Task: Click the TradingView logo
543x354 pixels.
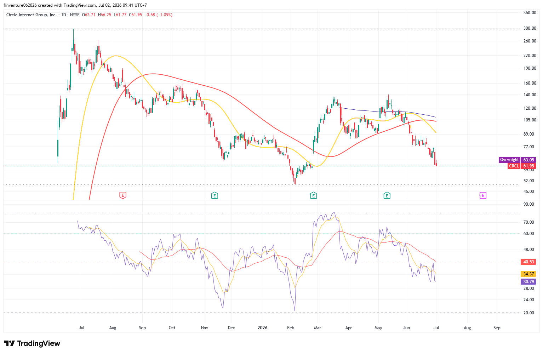Action: 32,343
